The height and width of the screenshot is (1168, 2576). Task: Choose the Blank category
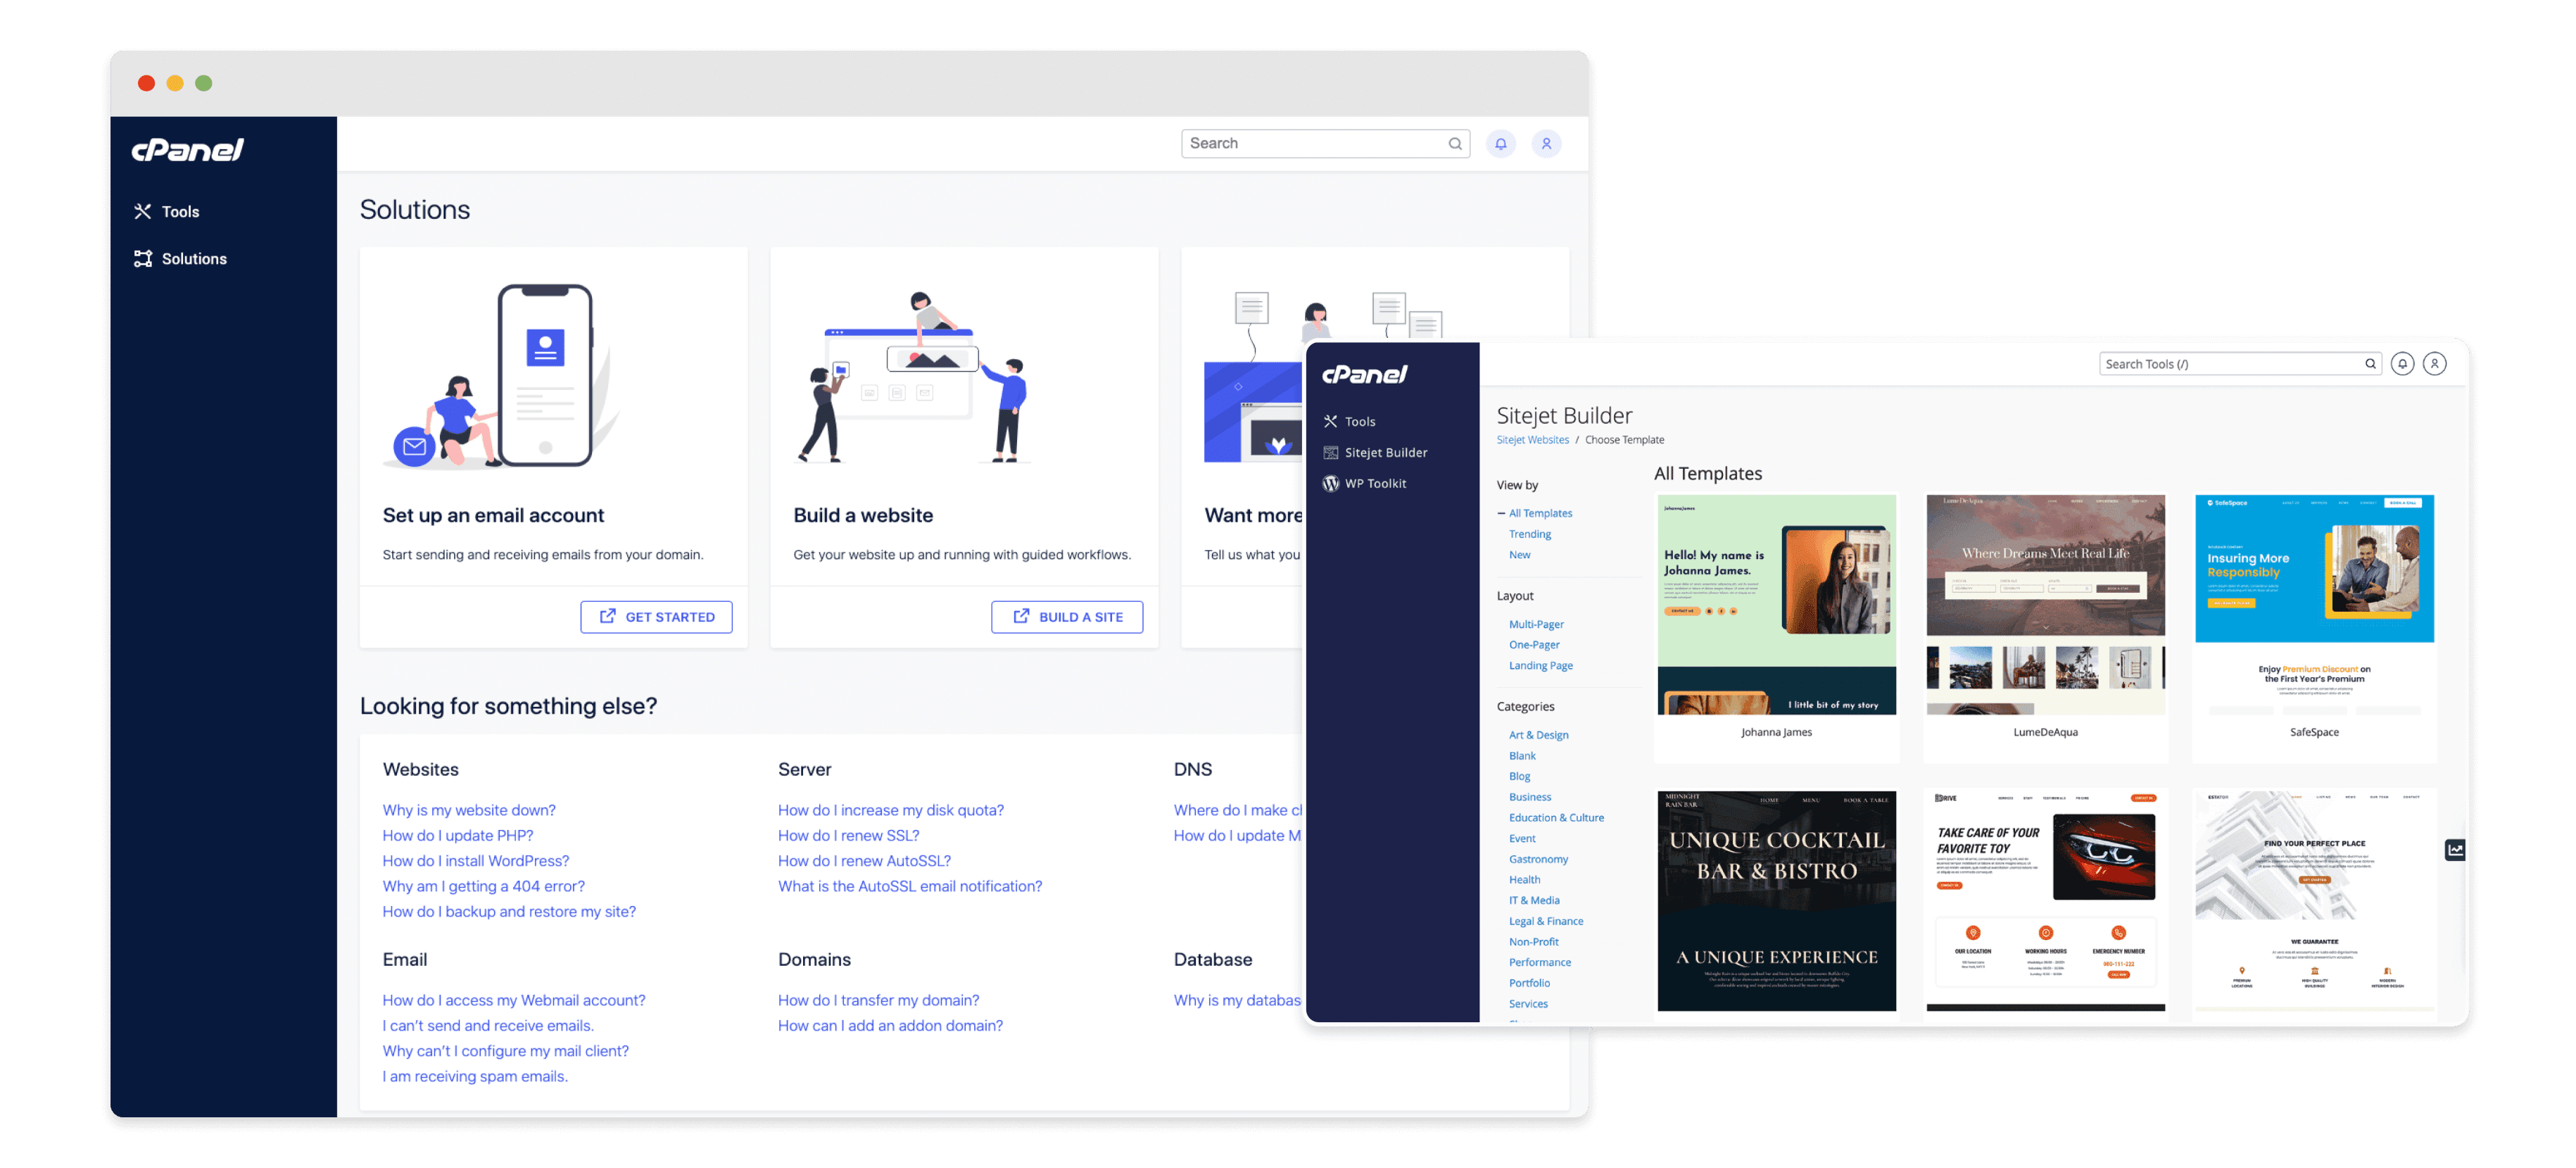click(x=1522, y=756)
